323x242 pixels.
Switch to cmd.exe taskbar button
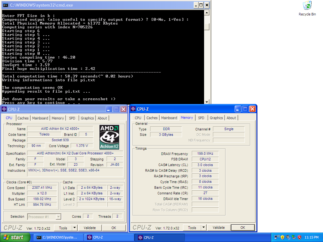[x=59, y=237]
